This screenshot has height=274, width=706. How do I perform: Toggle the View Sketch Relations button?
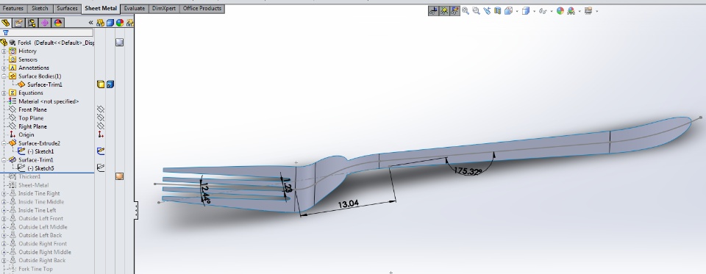[444, 11]
